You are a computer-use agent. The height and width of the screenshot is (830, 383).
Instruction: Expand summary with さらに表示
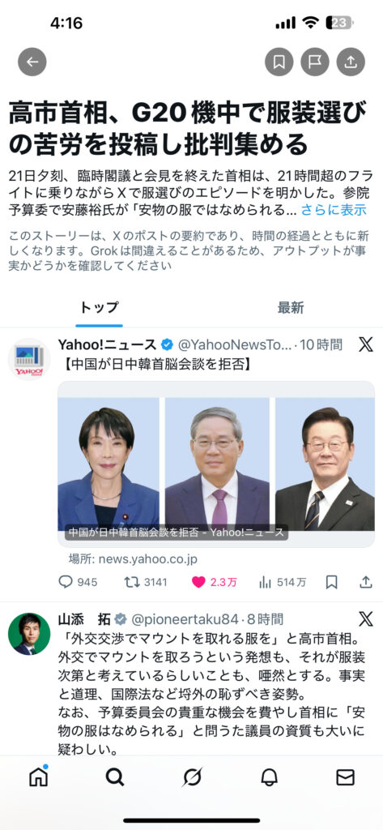(334, 210)
